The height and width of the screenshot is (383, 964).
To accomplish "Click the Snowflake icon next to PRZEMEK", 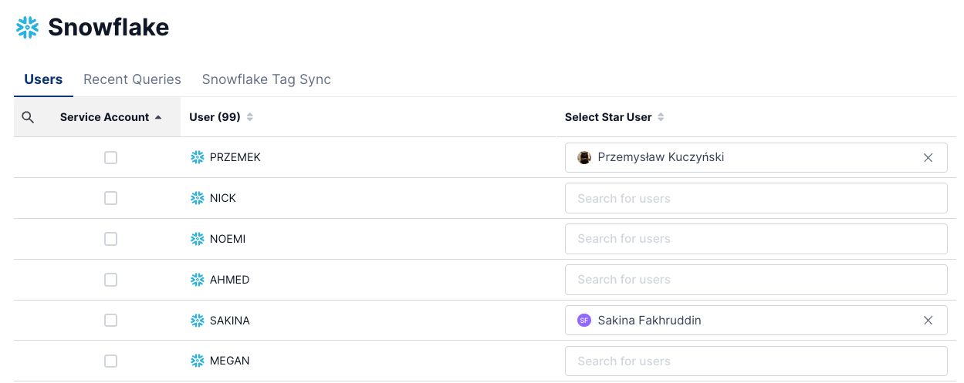I will 198,157.
